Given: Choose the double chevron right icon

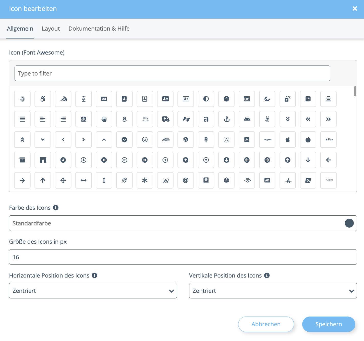Looking at the screenshot, I should coord(329,119).
